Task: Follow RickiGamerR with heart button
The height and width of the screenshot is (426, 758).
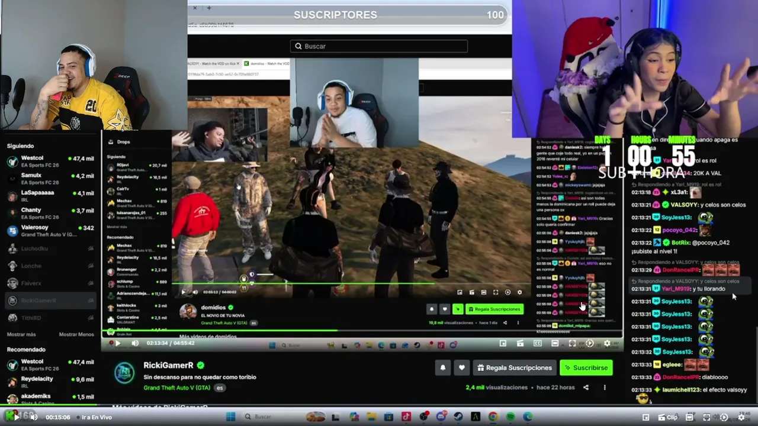Action: point(462,367)
